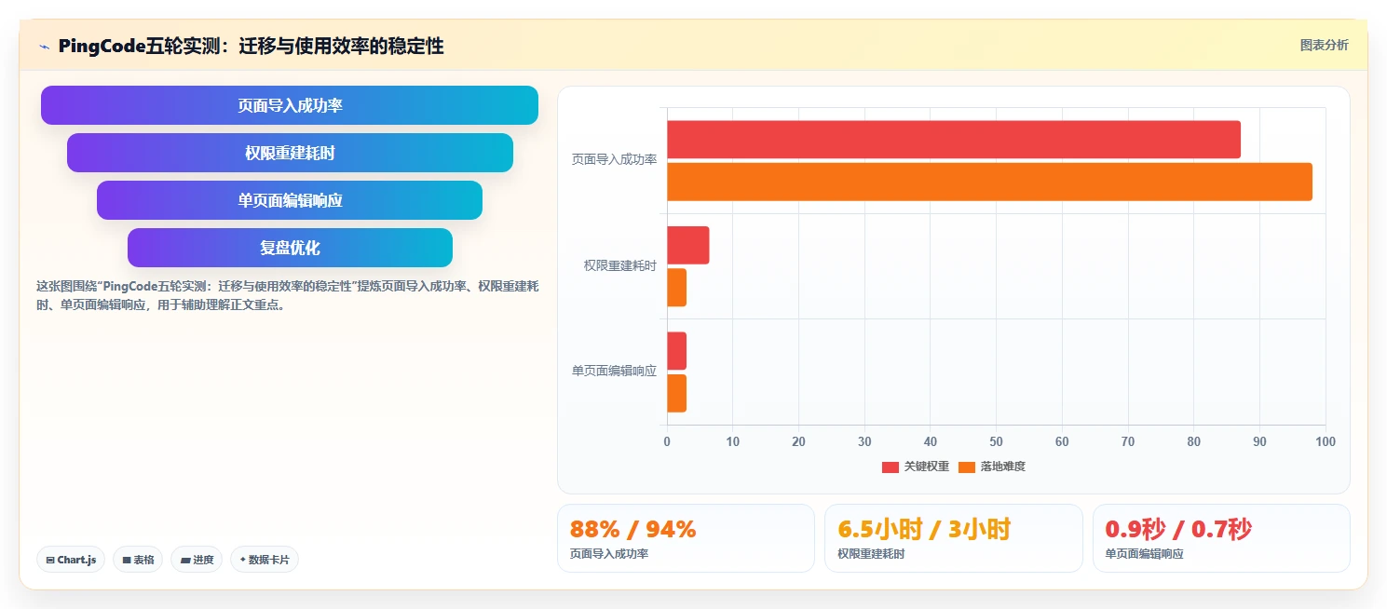The height and width of the screenshot is (609, 1387).
Task: Click the 表格 tag chip
Action: pos(138,560)
